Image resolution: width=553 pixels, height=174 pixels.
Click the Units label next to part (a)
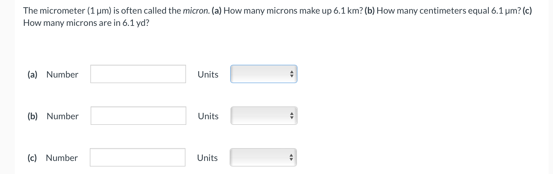click(207, 74)
